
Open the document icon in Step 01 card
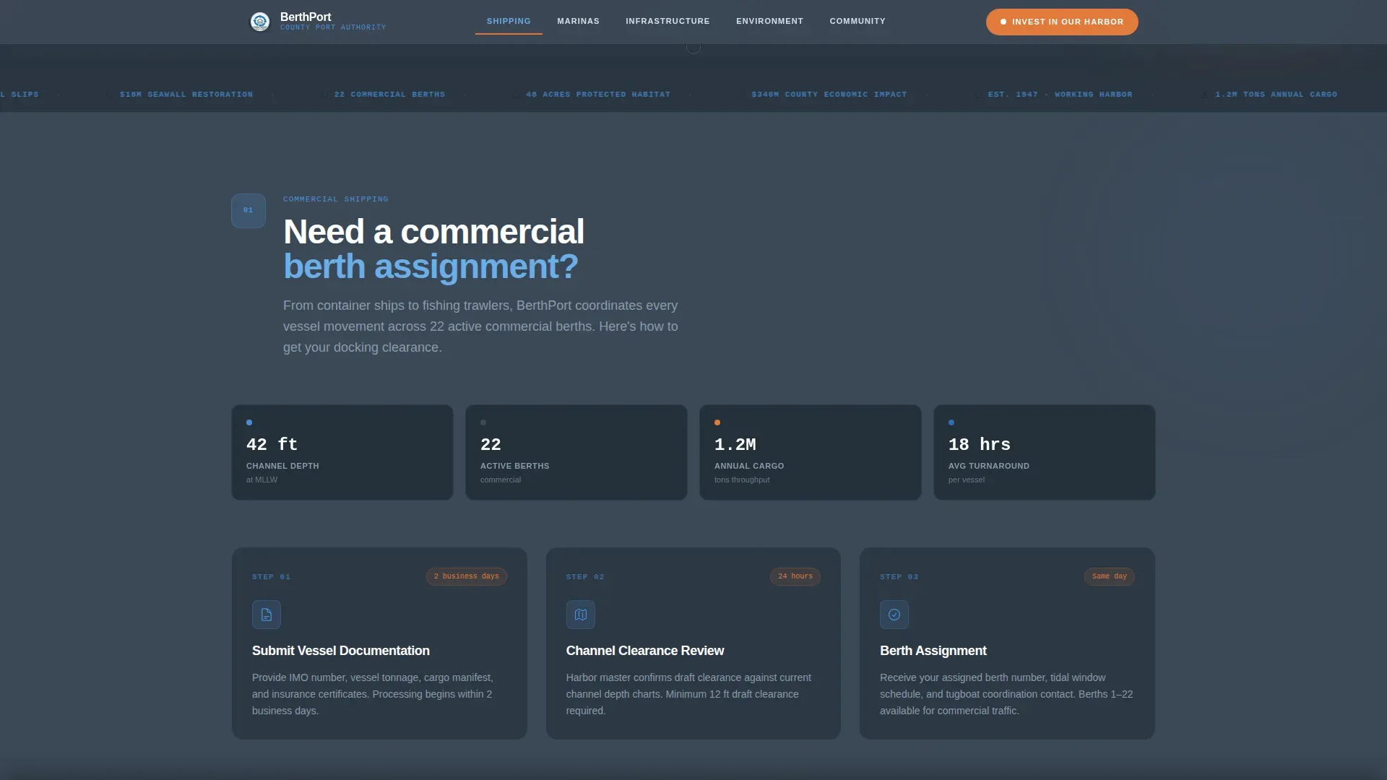[x=267, y=615]
